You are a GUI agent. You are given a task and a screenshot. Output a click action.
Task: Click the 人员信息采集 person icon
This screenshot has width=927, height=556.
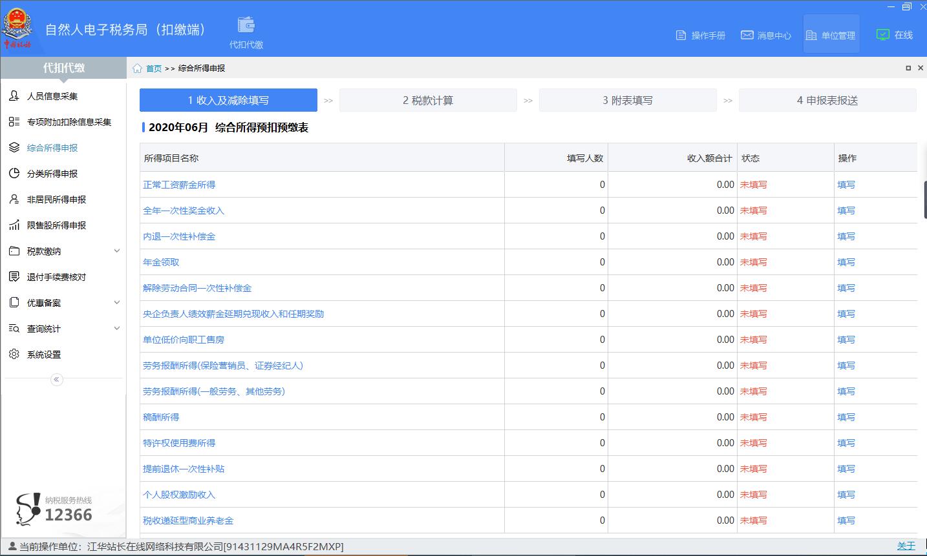tap(14, 96)
